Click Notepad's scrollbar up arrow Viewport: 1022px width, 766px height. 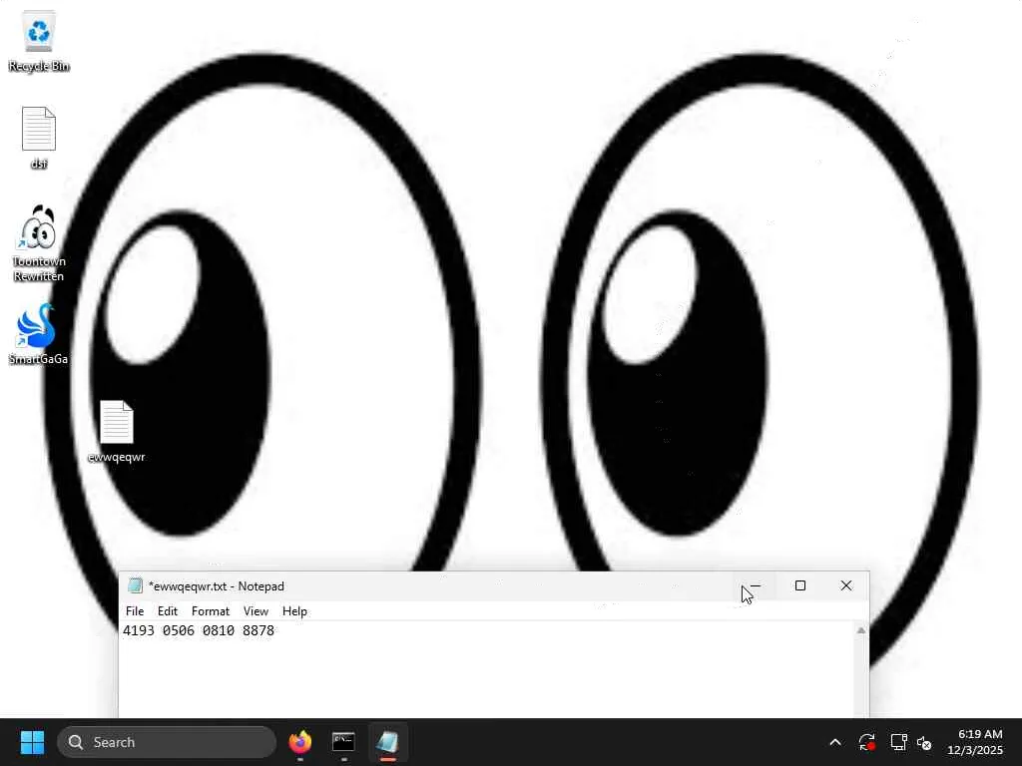861,630
